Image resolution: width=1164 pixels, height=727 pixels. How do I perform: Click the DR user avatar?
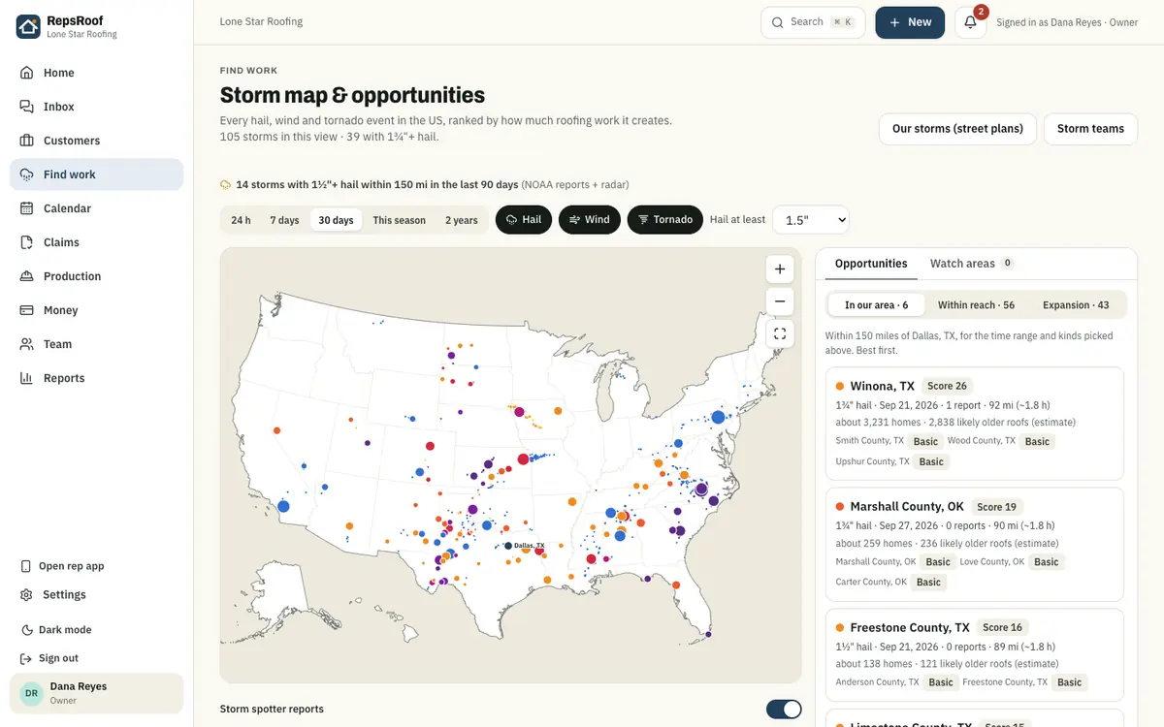tap(31, 693)
